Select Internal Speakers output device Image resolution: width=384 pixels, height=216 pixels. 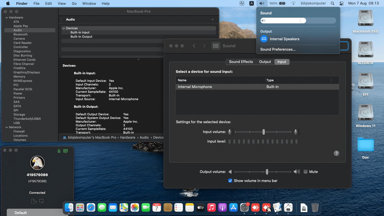(x=298, y=39)
